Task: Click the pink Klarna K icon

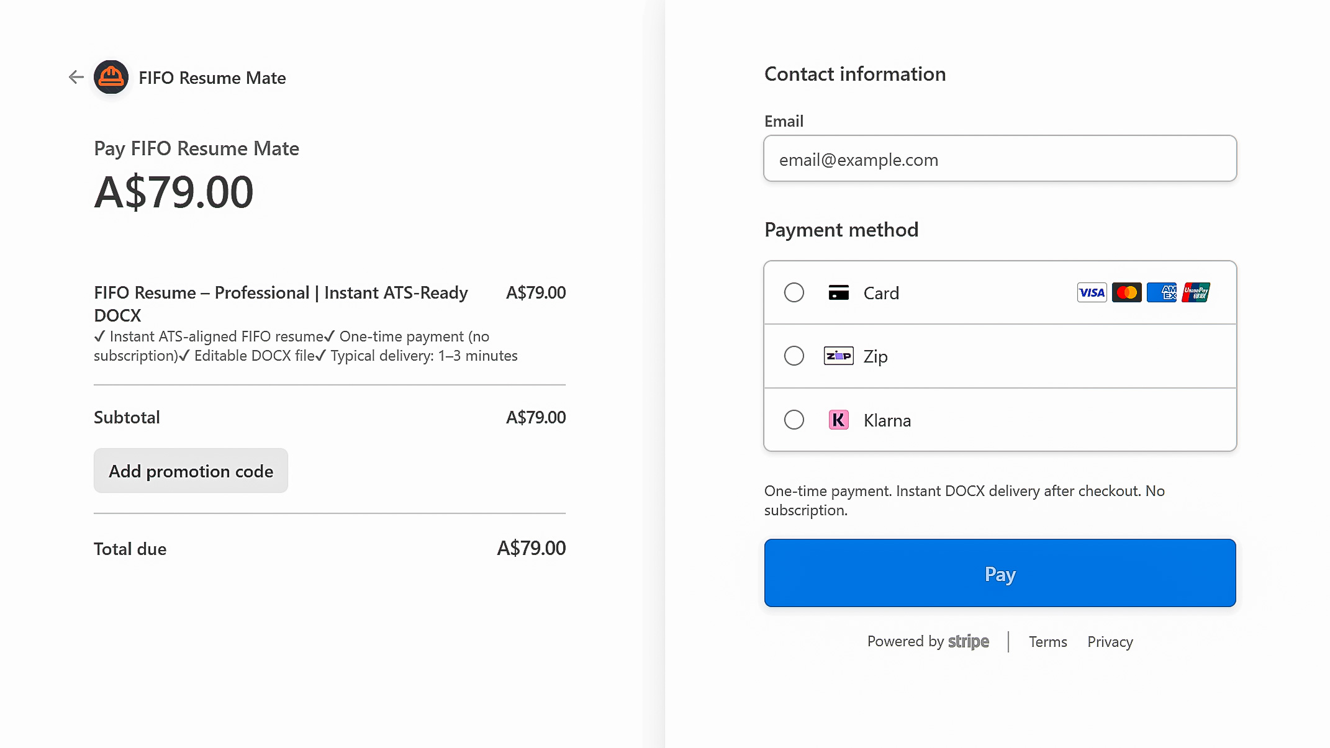Action: point(838,420)
